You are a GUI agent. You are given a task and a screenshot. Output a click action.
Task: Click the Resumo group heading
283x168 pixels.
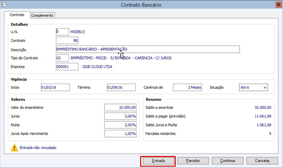154,99
